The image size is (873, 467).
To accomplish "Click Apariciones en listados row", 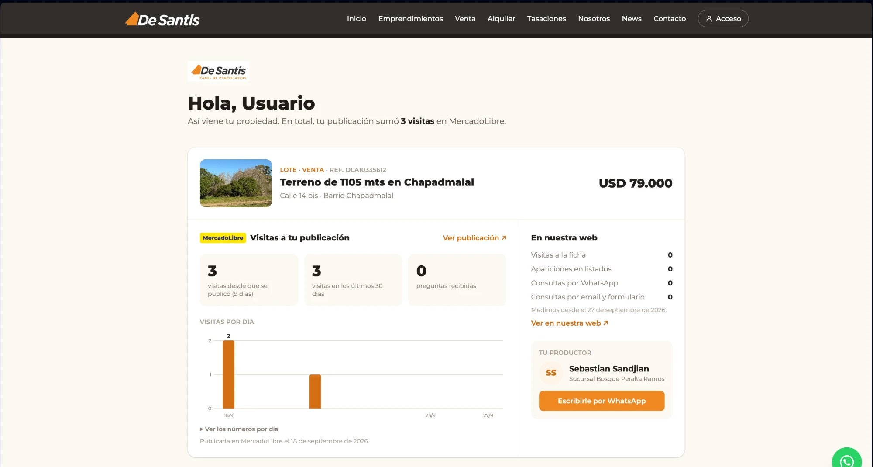I will click(601, 269).
